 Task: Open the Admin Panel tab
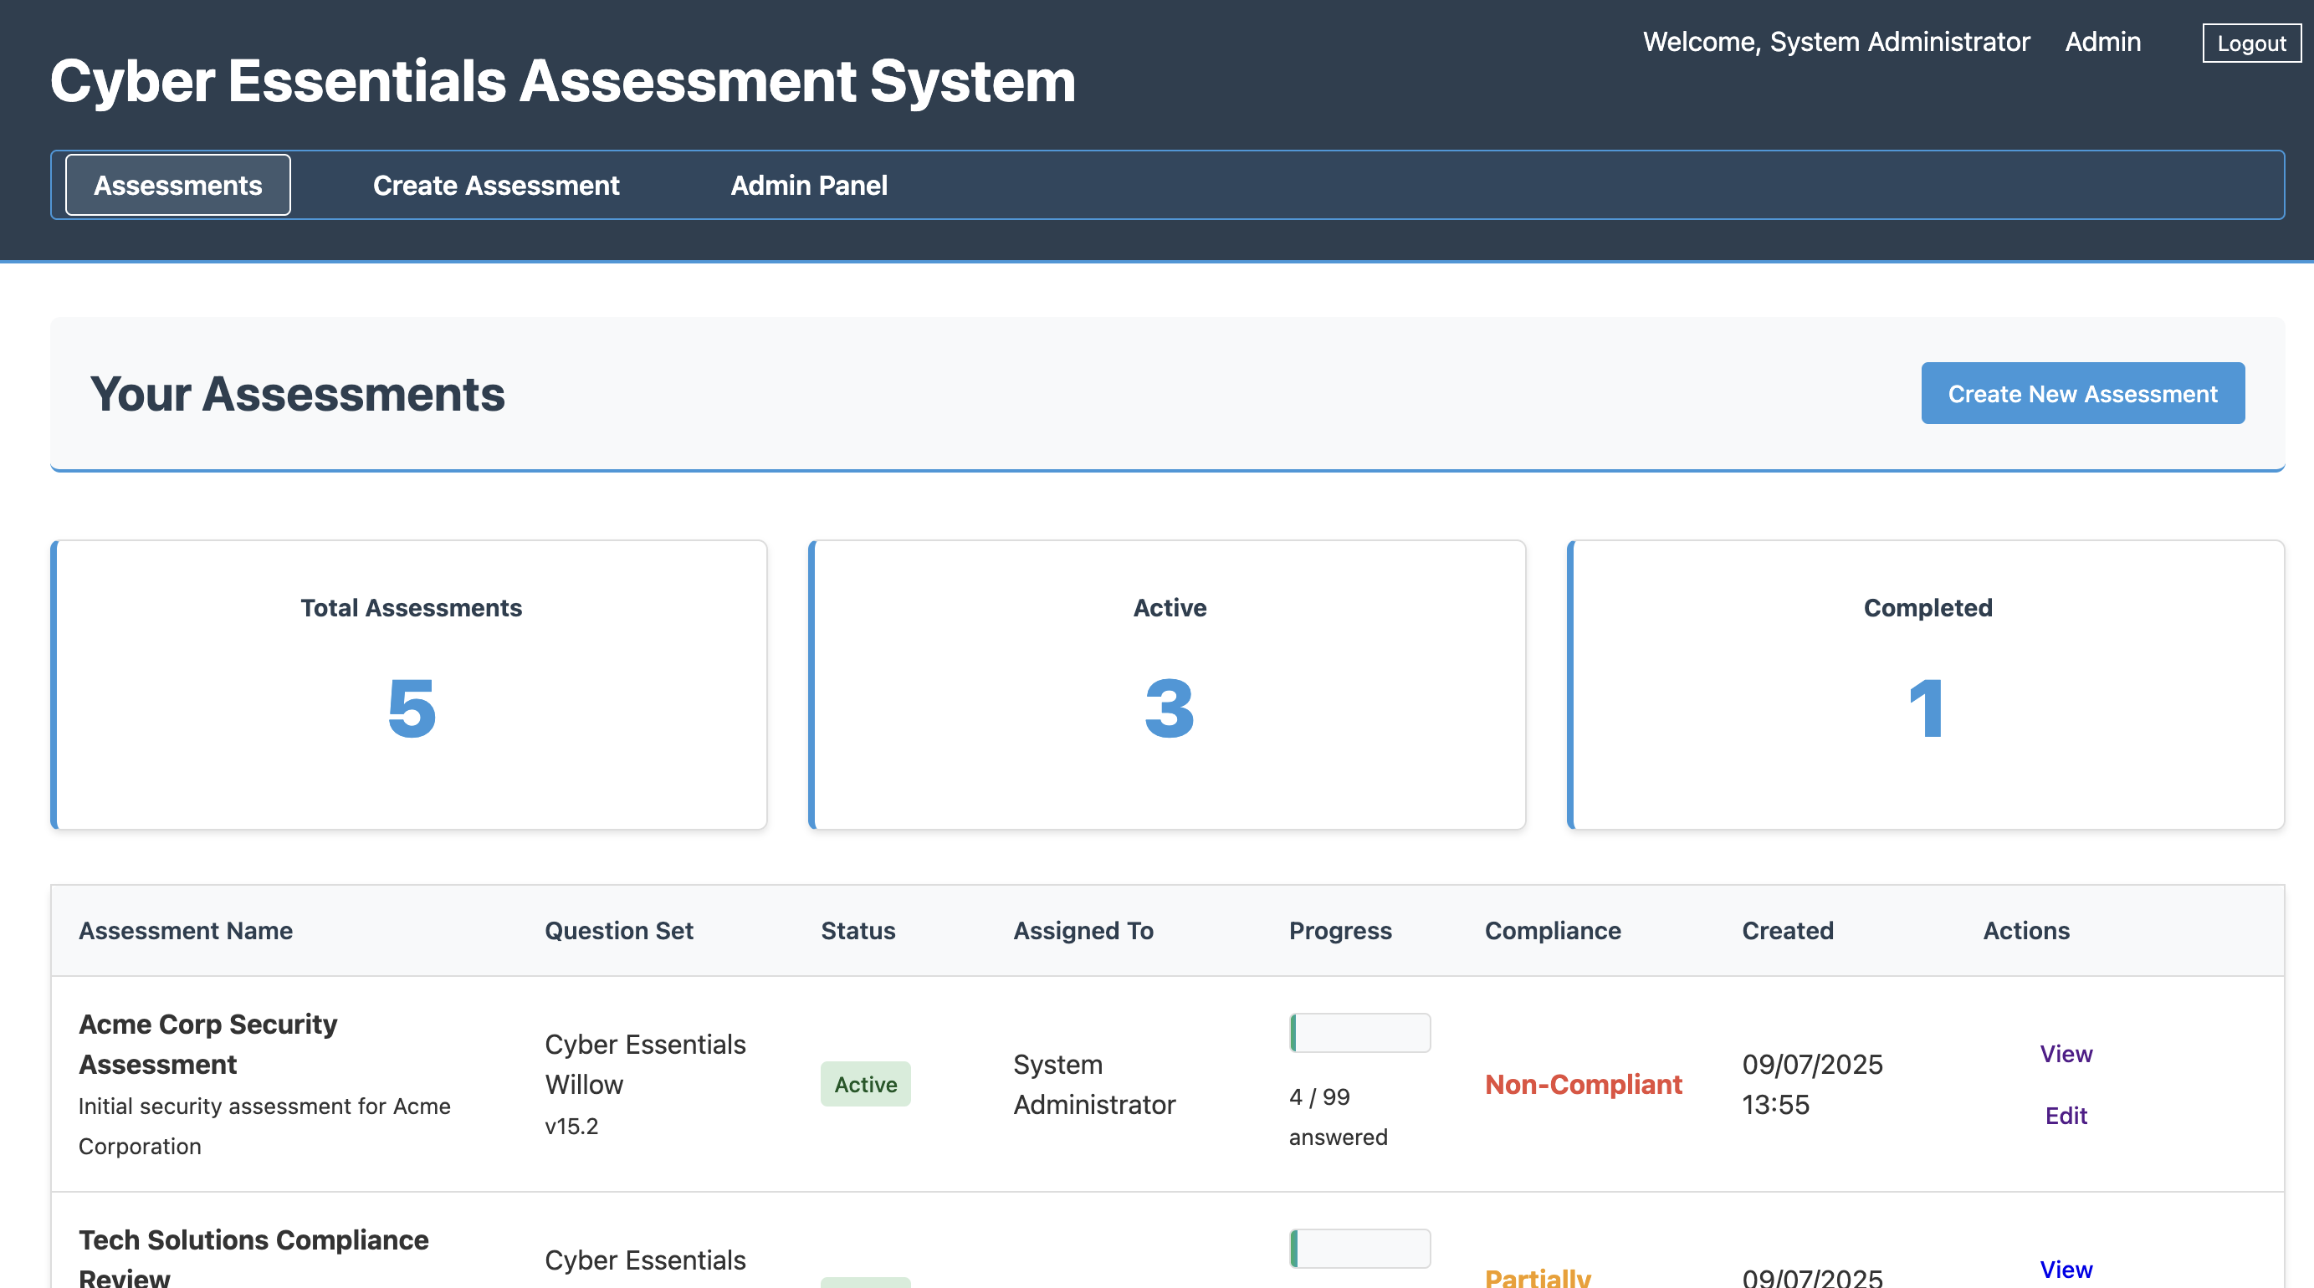[807, 185]
